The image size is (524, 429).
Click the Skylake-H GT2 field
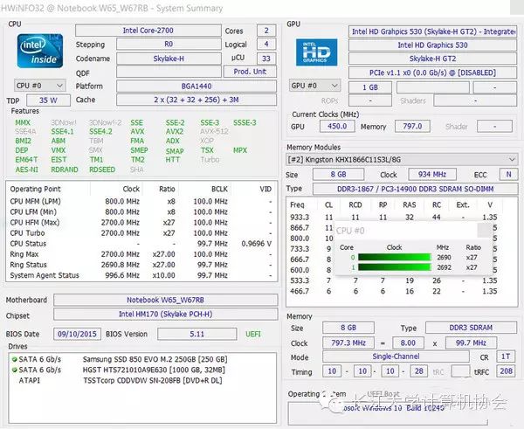(432, 59)
